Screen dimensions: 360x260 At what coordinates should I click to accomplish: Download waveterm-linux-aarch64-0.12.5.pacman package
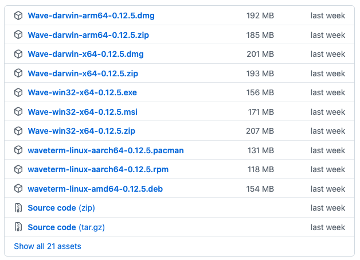pyautogui.click(x=106, y=150)
